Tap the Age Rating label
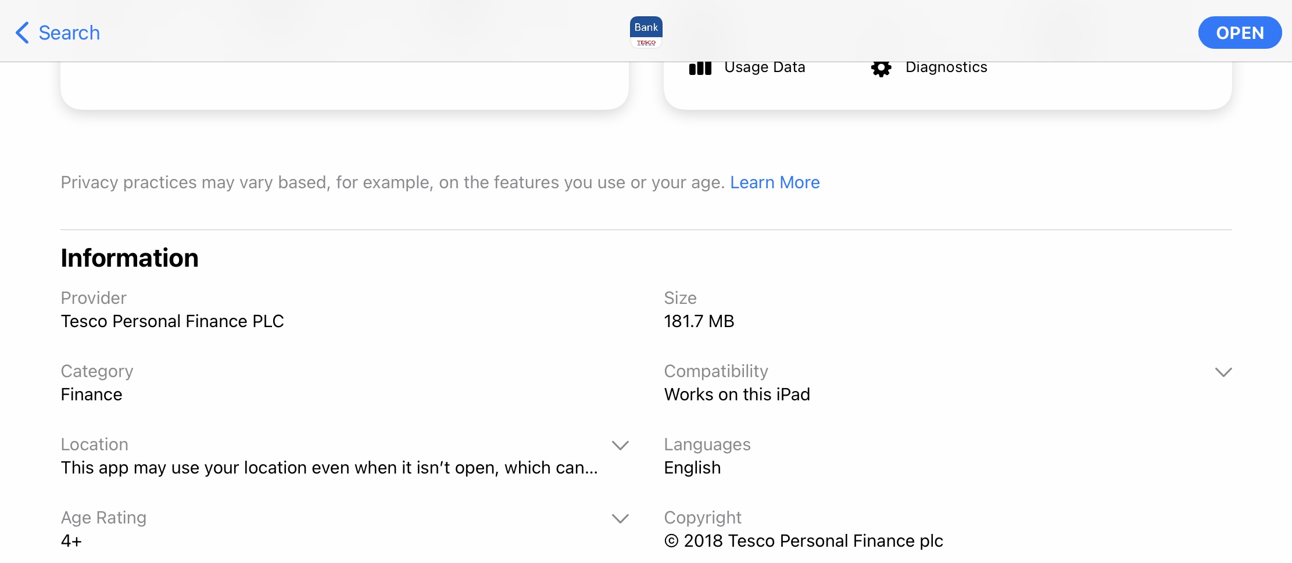1292x563 pixels. tap(103, 518)
